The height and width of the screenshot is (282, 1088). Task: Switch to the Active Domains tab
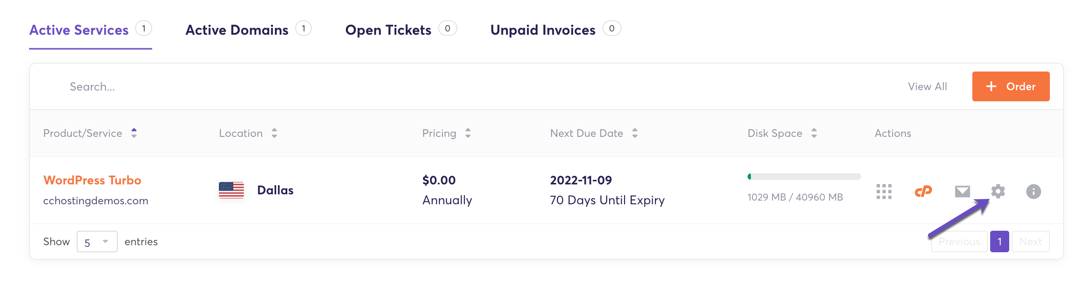pos(236,30)
